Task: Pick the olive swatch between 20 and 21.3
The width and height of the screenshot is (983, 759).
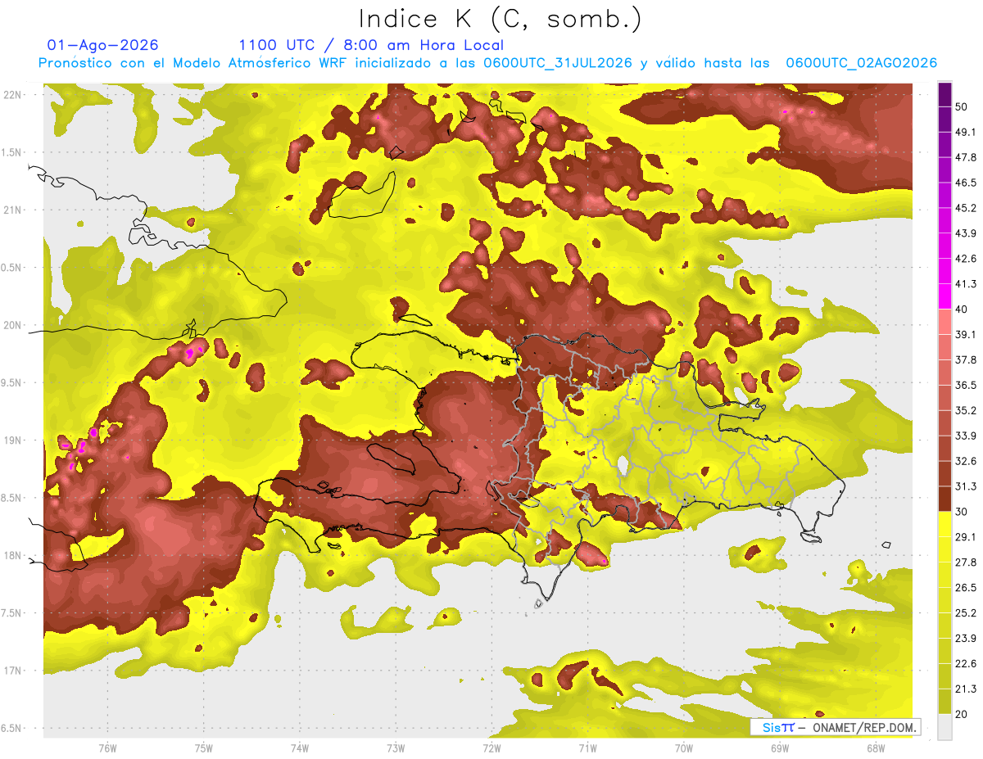Action: pos(944,702)
